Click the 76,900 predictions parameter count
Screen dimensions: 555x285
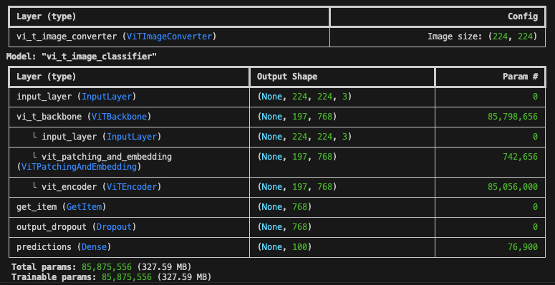(523, 247)
